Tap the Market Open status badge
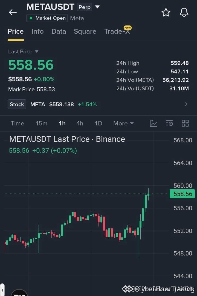 click(x=47, y=18)
